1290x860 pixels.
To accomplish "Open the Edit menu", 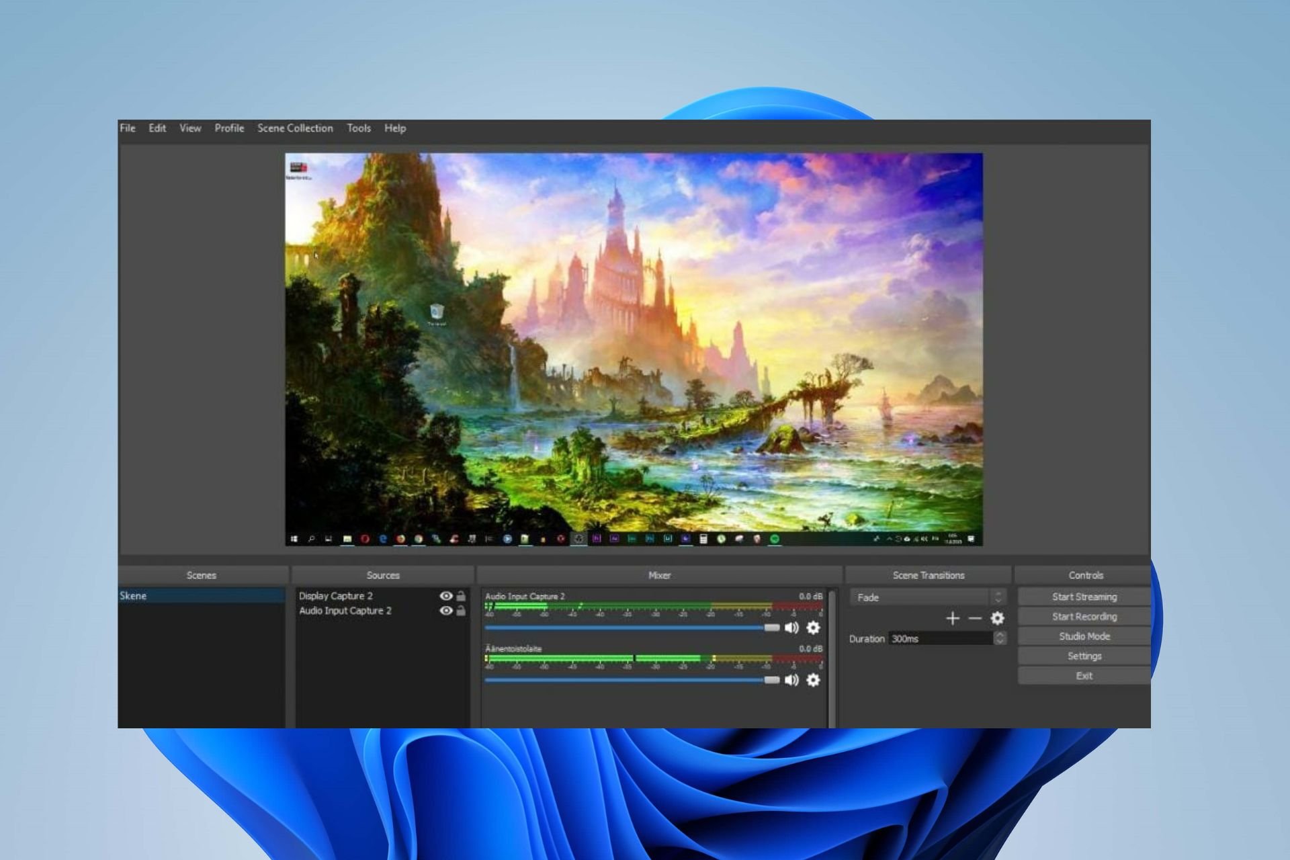I will pos(157,128).
